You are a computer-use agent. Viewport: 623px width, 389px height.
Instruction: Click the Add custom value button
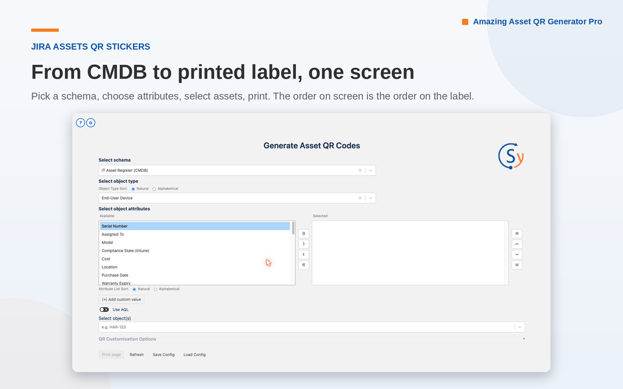121,300
